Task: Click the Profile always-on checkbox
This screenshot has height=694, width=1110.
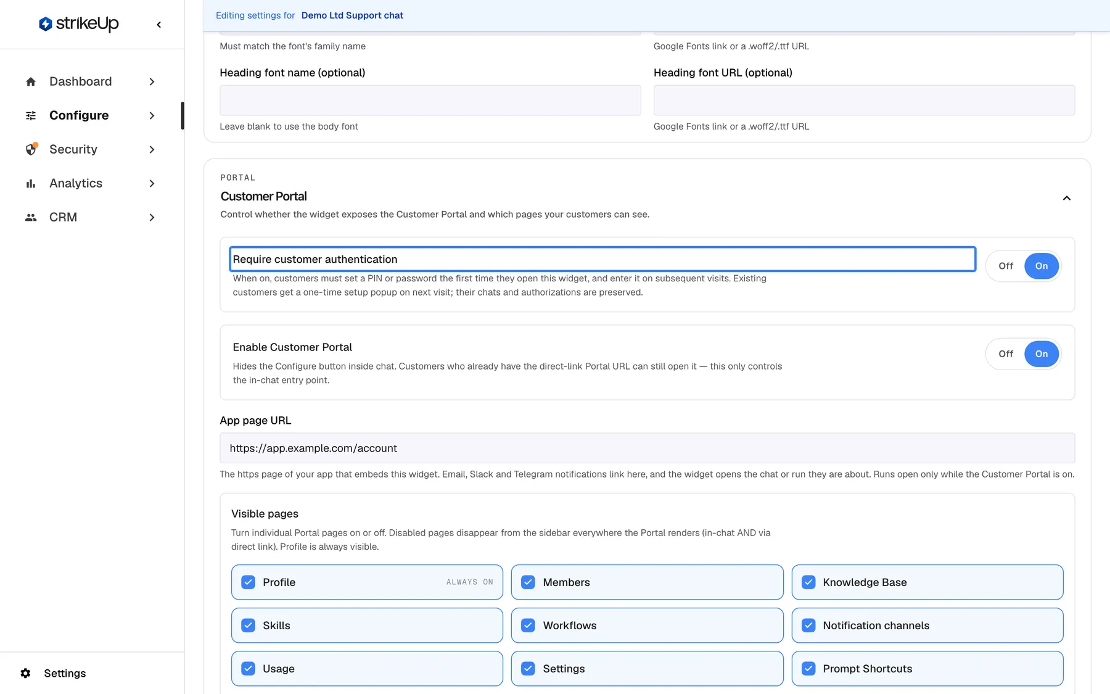Action: [x=248, y=582]
